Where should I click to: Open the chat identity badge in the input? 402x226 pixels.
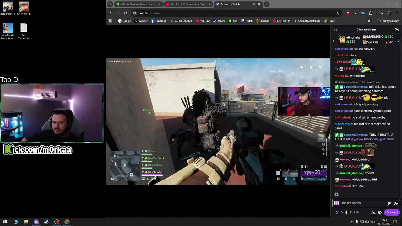pos(336,203)
